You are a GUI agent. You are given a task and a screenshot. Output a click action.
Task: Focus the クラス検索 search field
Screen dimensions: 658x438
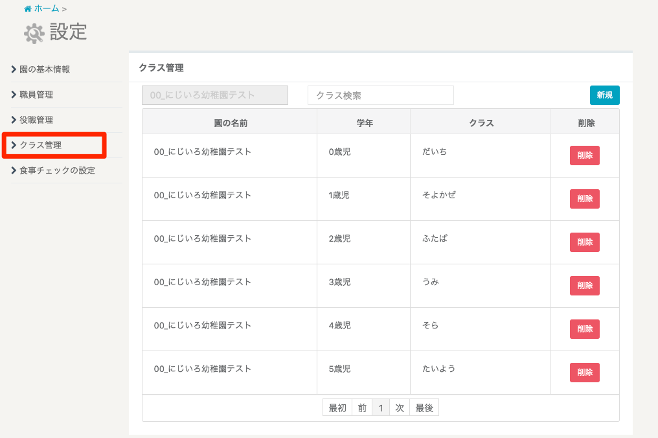pyautogui.click(x=380, y=95)
